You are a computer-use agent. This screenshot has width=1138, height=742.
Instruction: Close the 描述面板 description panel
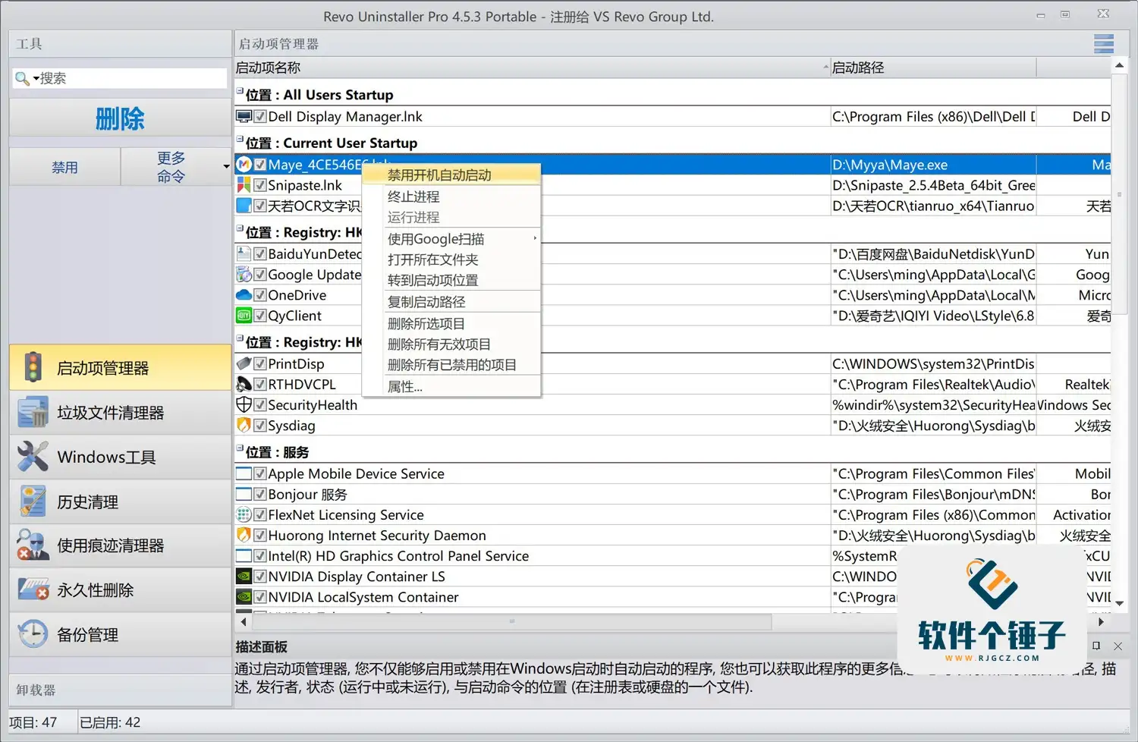tap(1118, 646)
